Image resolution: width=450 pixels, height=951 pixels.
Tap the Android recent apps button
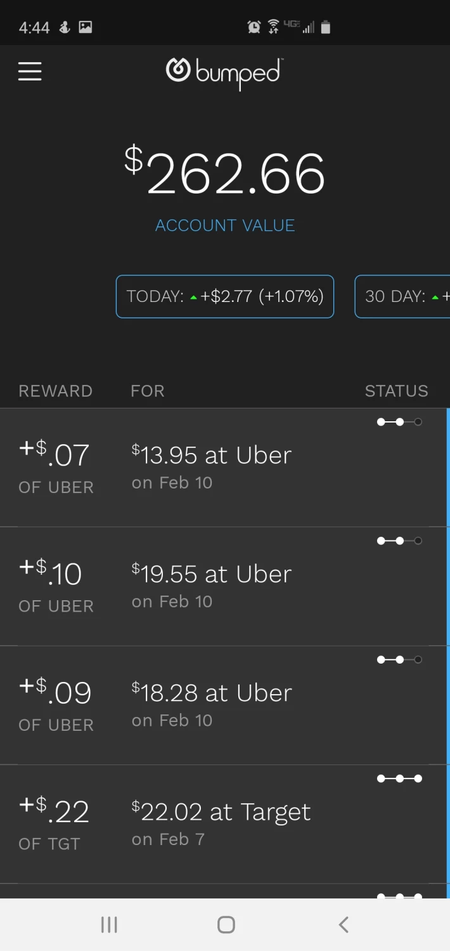109,924
